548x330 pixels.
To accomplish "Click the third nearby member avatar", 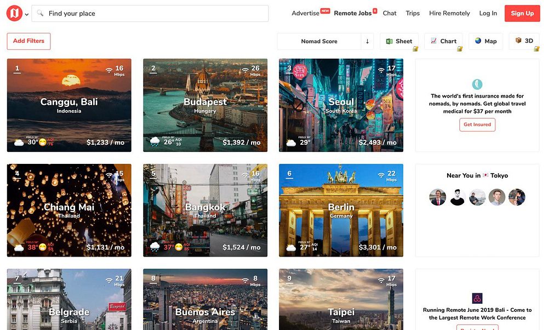I will pos(477,197).
